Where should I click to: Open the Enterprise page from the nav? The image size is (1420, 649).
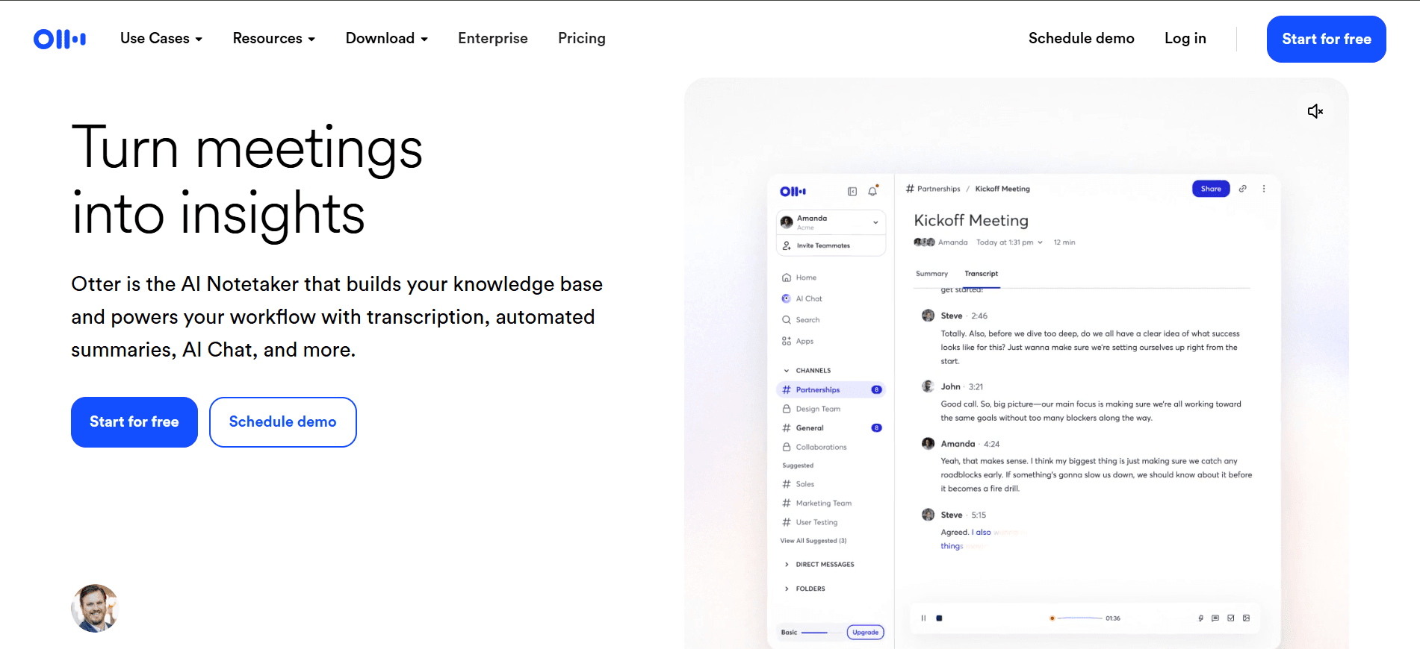(x=493, y=39)
